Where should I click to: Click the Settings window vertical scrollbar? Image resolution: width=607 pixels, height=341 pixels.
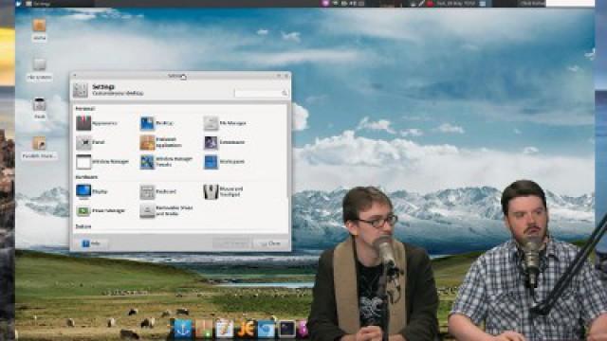tap(288, 151)
